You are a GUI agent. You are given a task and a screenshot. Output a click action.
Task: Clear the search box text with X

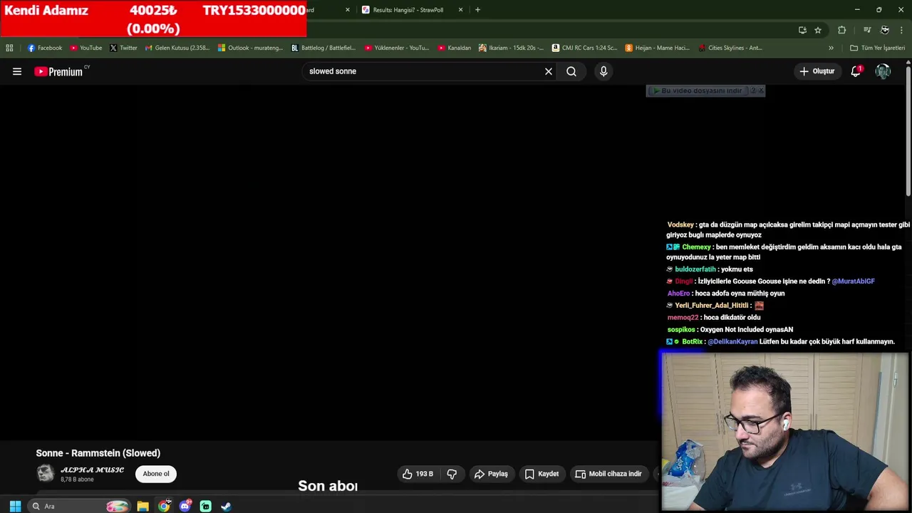click(x=549, y=71)
